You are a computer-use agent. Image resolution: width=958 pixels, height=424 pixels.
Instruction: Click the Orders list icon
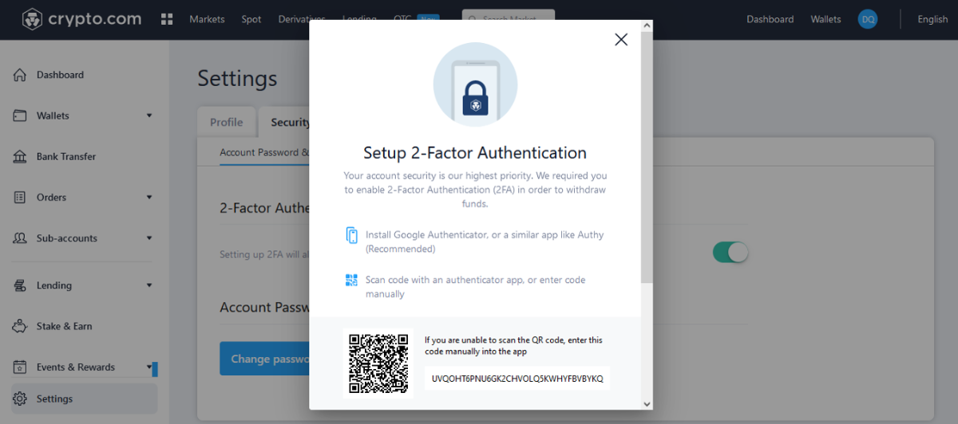(20, 197)
